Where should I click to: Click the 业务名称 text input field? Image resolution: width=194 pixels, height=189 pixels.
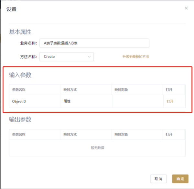94,43
